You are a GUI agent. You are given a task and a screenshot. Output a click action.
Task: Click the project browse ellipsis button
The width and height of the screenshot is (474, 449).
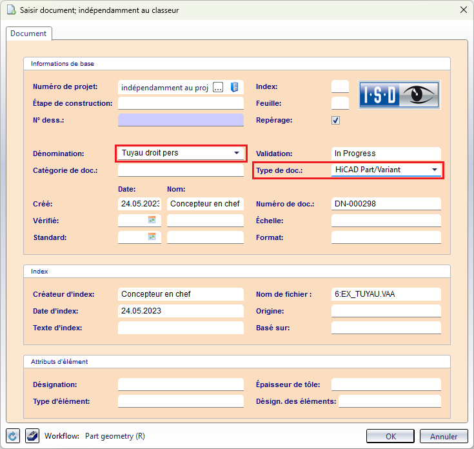tap(218, 88)
